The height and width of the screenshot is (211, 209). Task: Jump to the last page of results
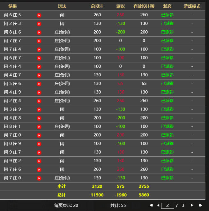coord(200,205)
